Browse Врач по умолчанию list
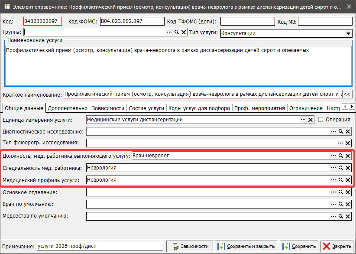 coord(333,204)
